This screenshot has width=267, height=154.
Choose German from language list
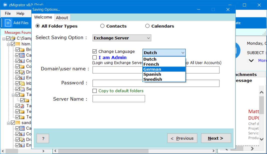(x=164, y=69)
